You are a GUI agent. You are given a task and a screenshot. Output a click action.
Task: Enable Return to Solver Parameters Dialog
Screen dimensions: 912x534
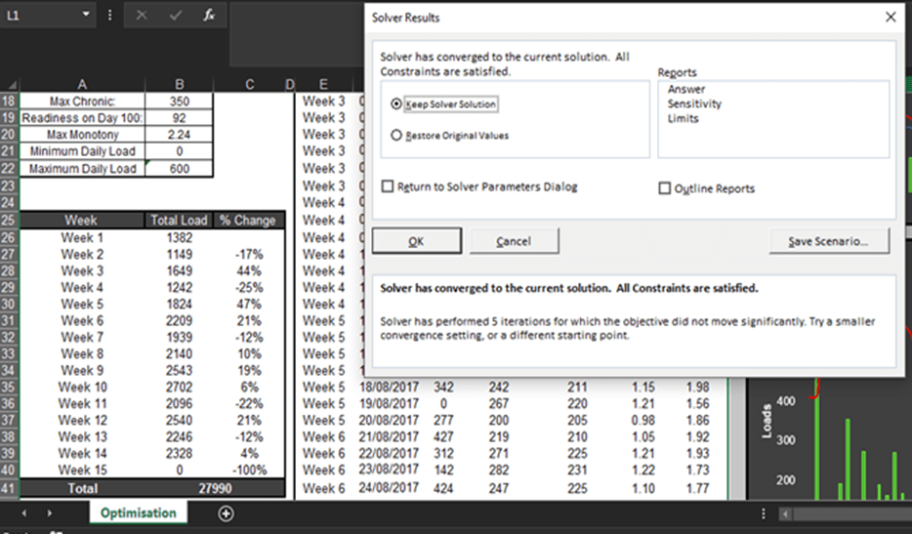click(x=389, y=187)
